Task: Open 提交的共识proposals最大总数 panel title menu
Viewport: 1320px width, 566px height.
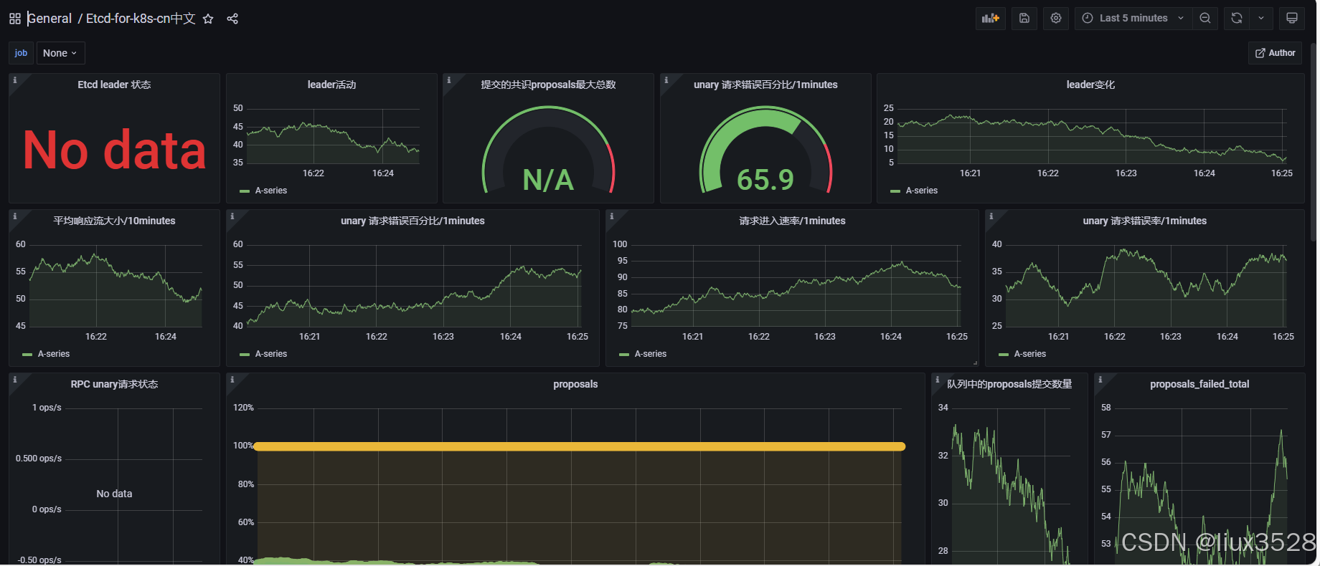Action: click(x=548, y=85)
